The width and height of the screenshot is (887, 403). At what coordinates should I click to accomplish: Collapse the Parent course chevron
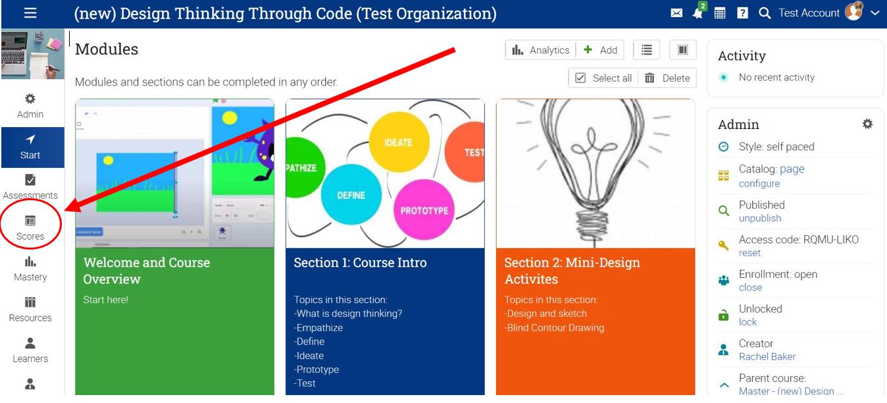tap(724, 385)
